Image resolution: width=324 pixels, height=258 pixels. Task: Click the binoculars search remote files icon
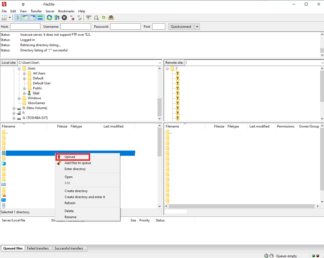(x=111, y=18)
